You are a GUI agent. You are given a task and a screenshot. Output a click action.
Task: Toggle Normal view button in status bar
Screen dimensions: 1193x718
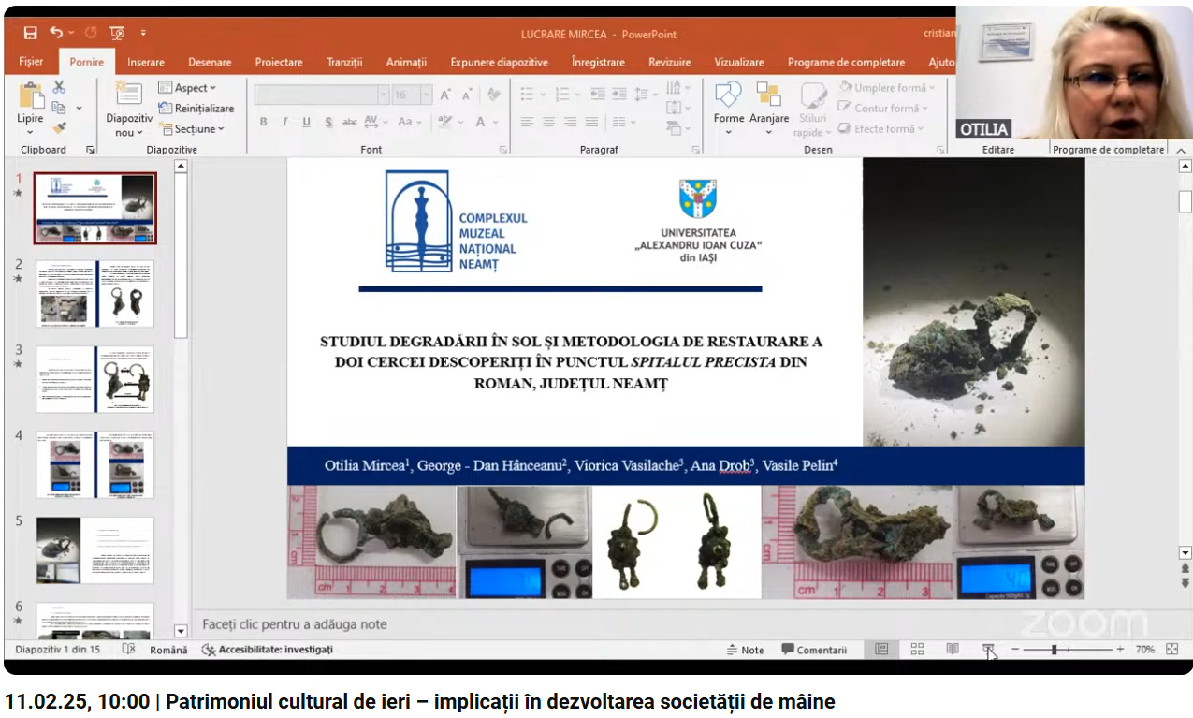pyautogui.click(x=881, y=649)
